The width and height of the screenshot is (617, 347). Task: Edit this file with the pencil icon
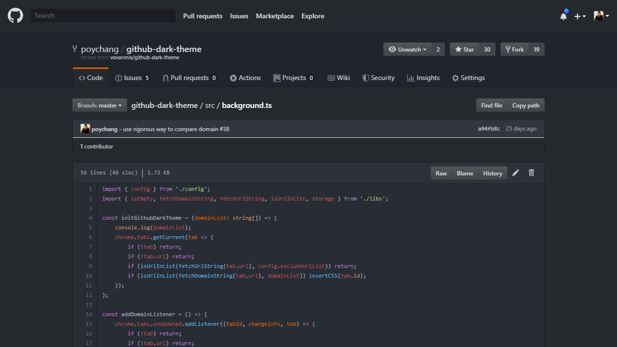point(516,173)
